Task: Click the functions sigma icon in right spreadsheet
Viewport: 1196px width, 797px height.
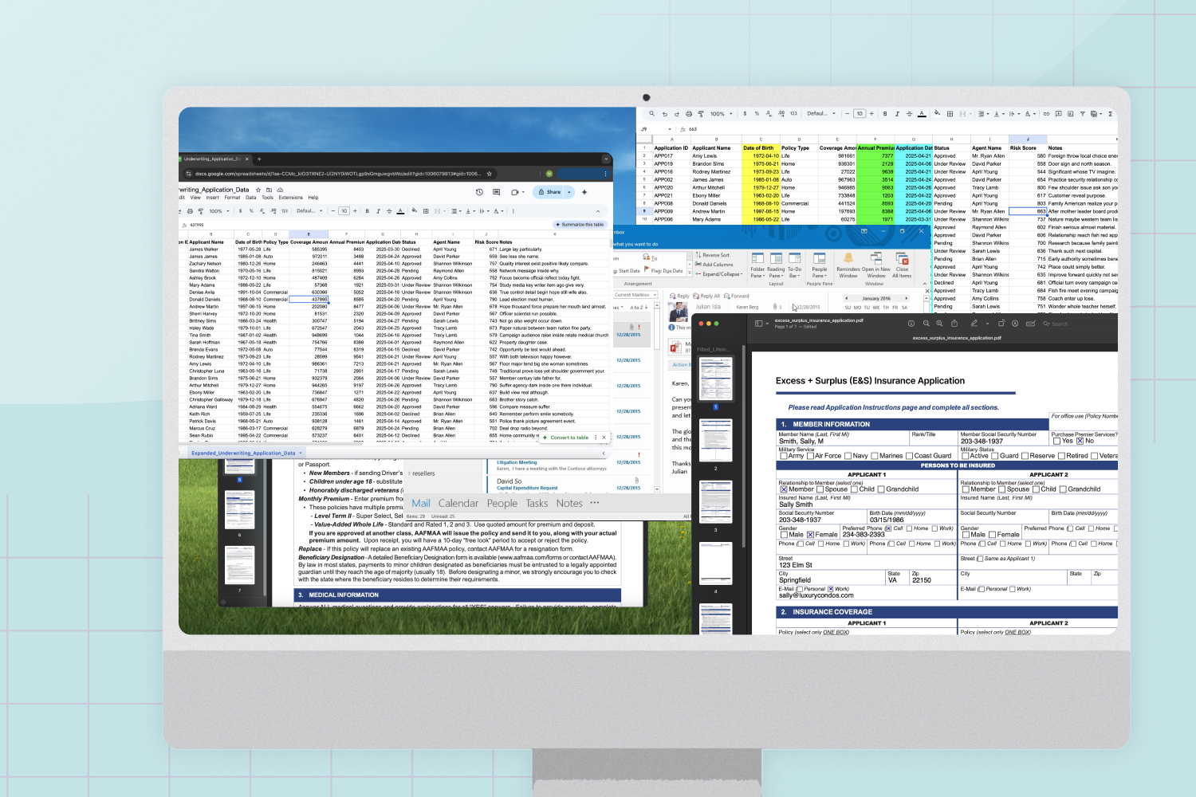Action: pyautogui.click(x=1110, y=114)
